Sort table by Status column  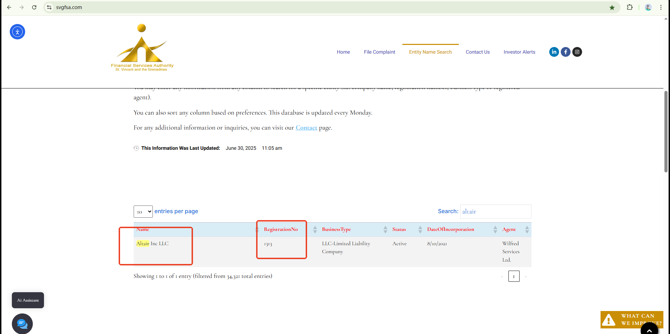coord(399,229)
